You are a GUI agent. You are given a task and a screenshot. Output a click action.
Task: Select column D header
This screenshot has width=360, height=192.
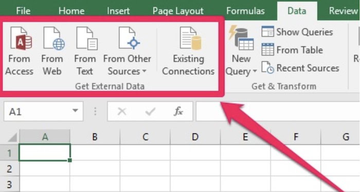[x=195, y=137]
